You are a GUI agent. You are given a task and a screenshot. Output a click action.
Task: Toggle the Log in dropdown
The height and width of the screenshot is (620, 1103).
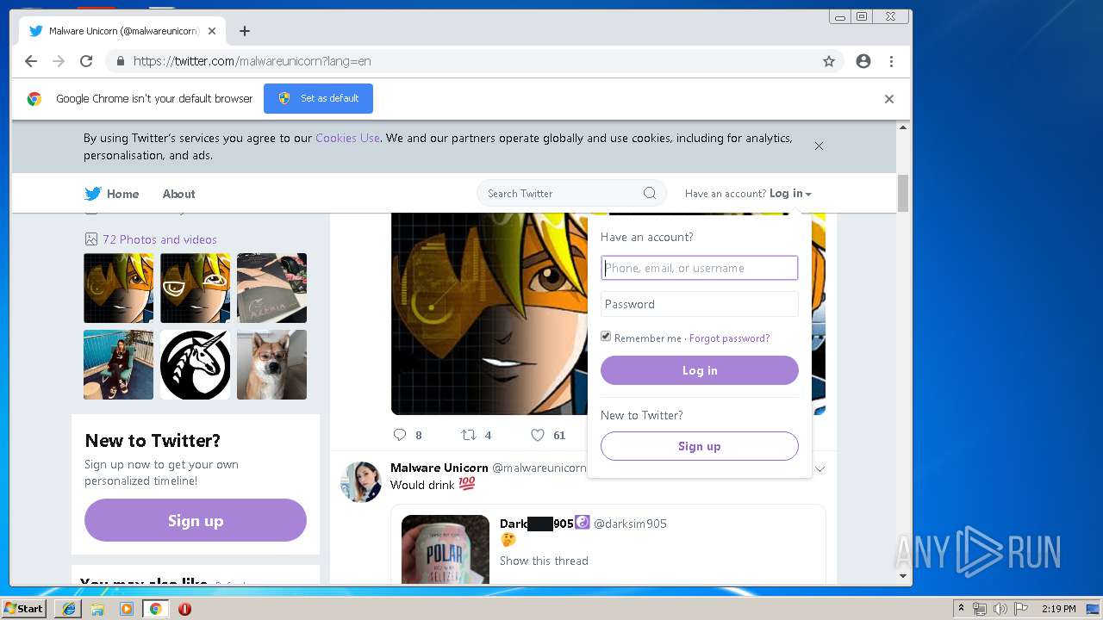pyautogui.click(x=790, y=194)
